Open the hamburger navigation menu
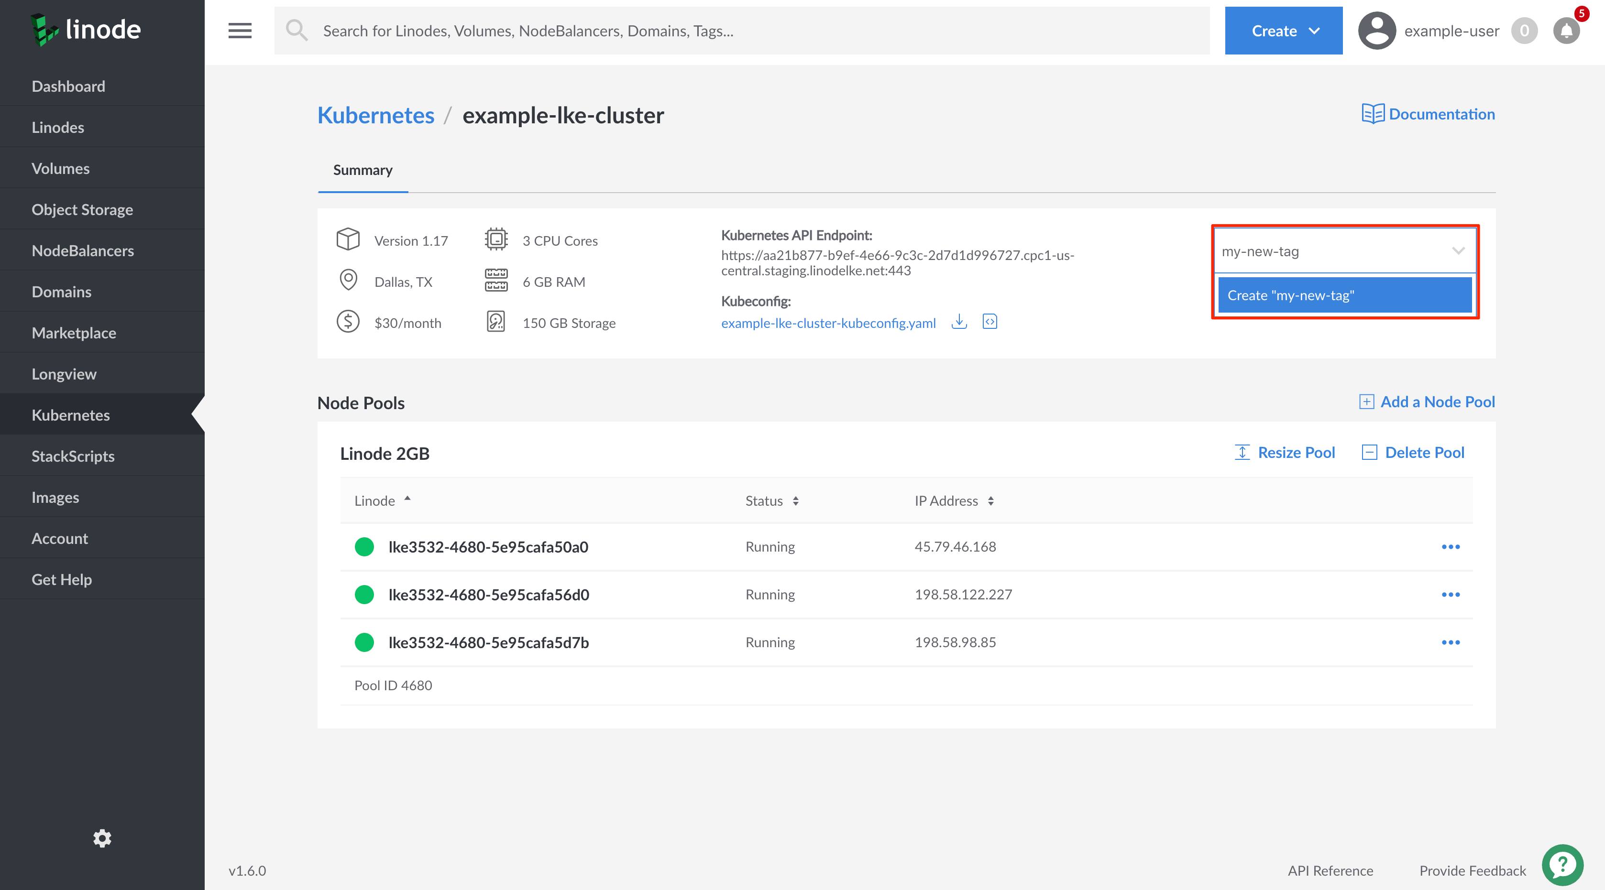 (x=239, y=30)
